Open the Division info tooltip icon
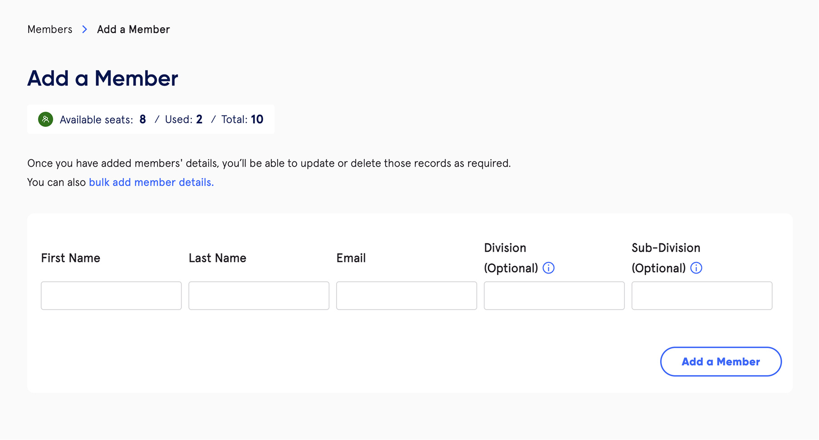This screenshot has width=819, height=440. click(x=548, y=268)
